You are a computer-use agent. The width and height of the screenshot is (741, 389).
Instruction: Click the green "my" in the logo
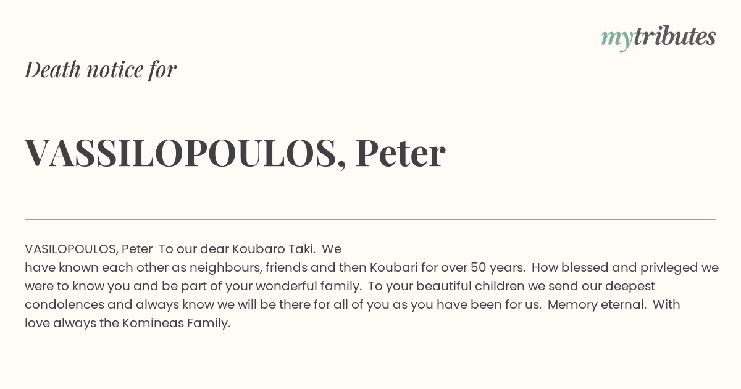[x=617, y=40]
